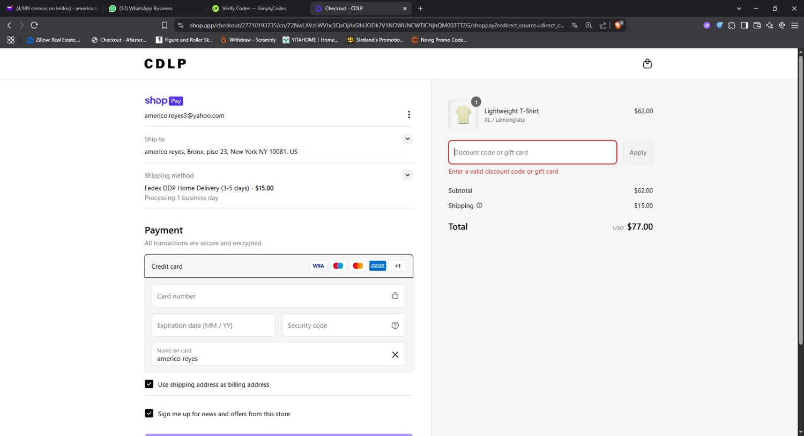This screenshot has height=436, width=804.
Task: Focus the discount code or gift card field
Action: pyautogui.click(x=532, y=152)
